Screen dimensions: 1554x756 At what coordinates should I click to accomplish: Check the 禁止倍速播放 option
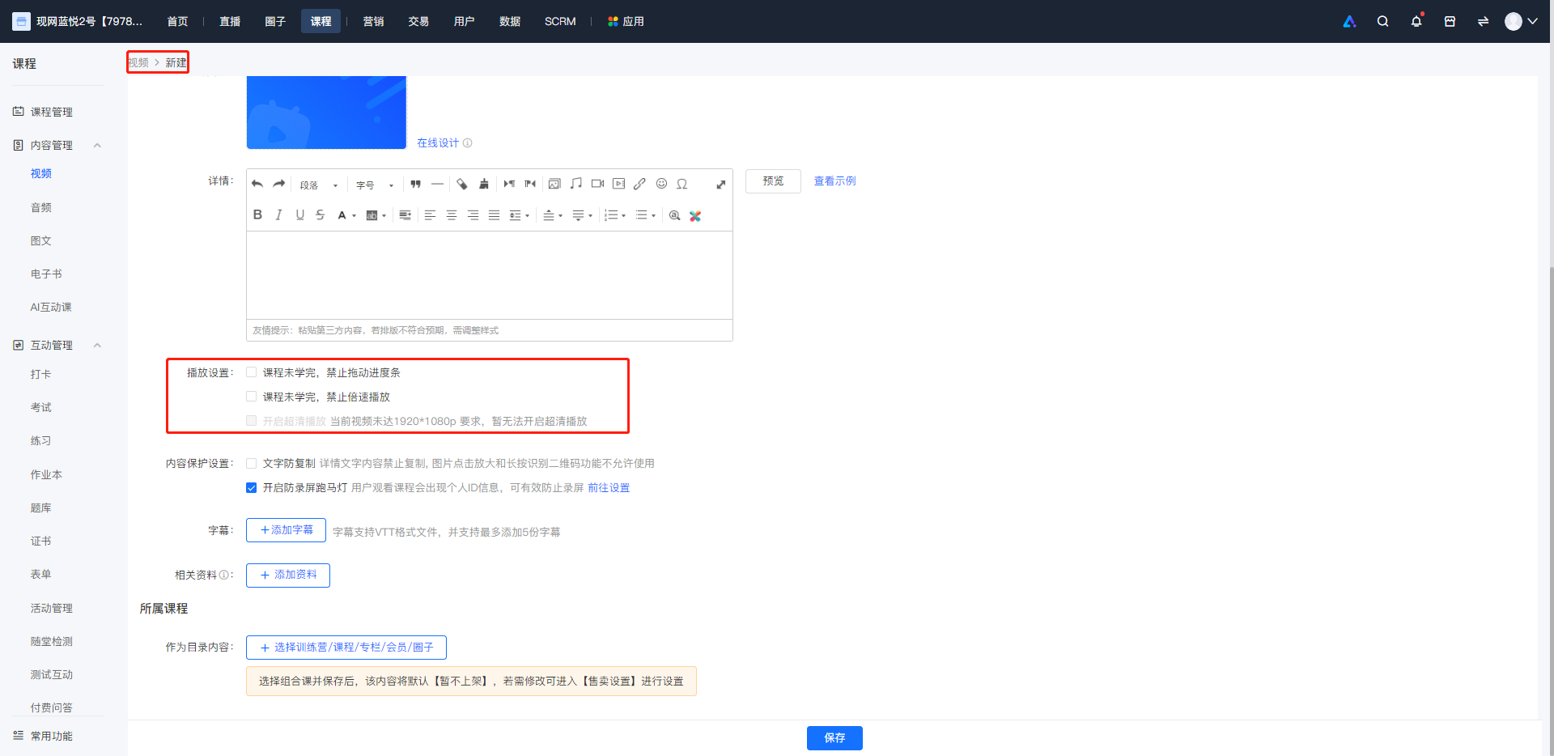tap(252, 397)
